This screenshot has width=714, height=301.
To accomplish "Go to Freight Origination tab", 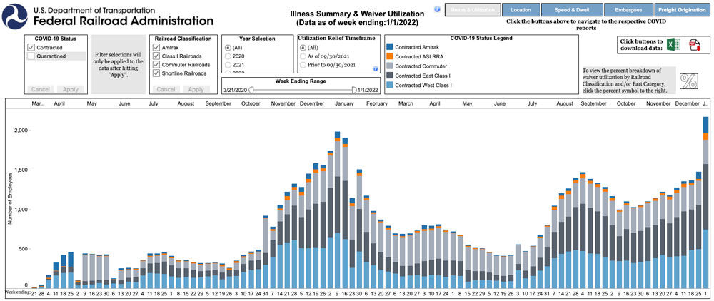I will 683,10.
